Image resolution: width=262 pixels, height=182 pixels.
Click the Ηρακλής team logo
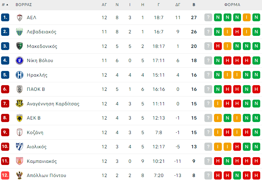tap(19, 75)
